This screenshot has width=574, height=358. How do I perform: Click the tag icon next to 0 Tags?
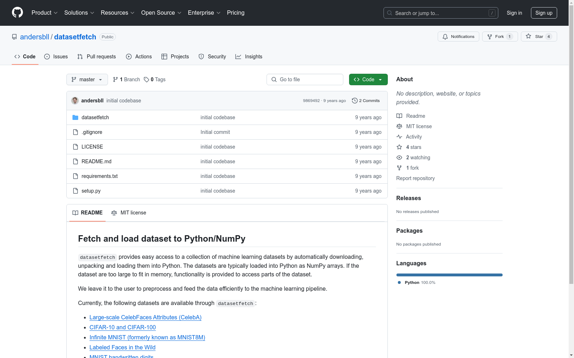[x=146, y=79]
